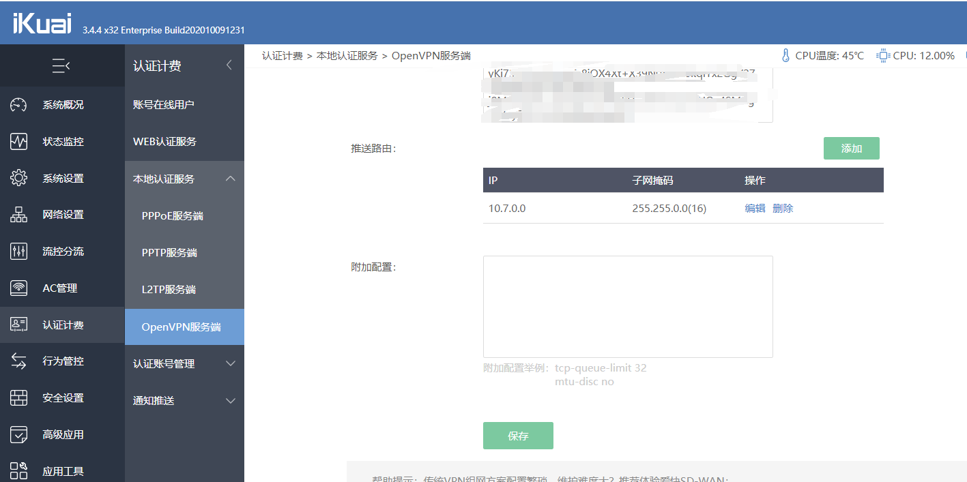This screenshot has width=967, height=482.
Task: Select 通知推送 submenu label
Action: [x=154, y=401]
